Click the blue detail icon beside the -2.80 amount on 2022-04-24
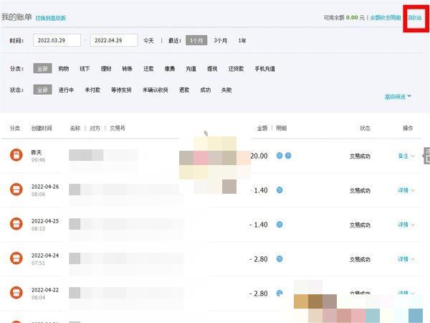Viewport: 430px width, 323px height. pos(279,259)
